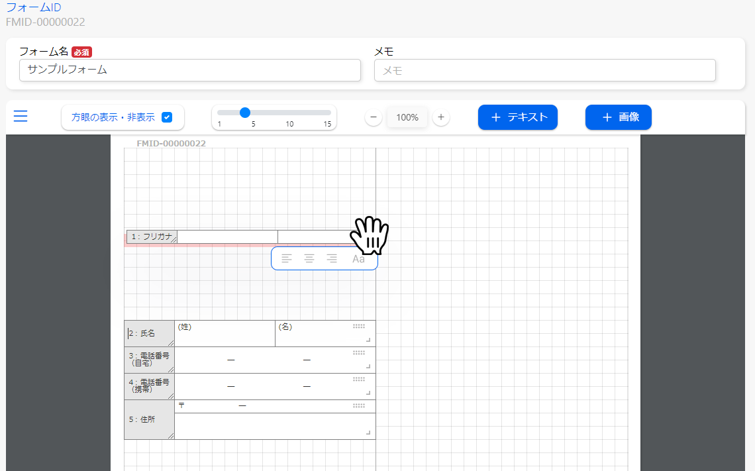Click the grid size slider handle
The width and height of the screenshot is (755, 471).
245,113
